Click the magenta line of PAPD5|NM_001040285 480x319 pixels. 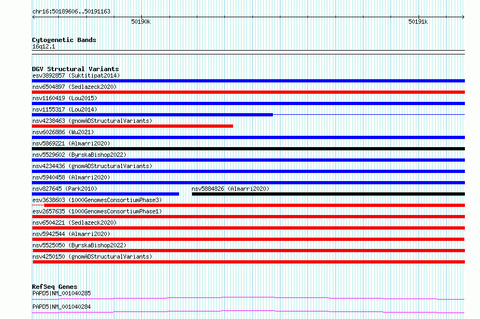coord(248,298)
